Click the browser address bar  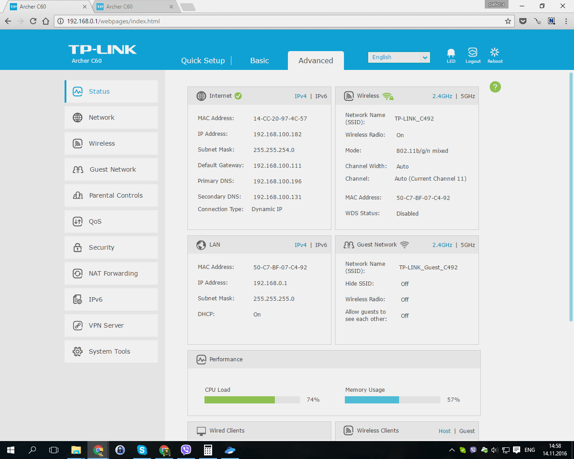click(283, 21)
